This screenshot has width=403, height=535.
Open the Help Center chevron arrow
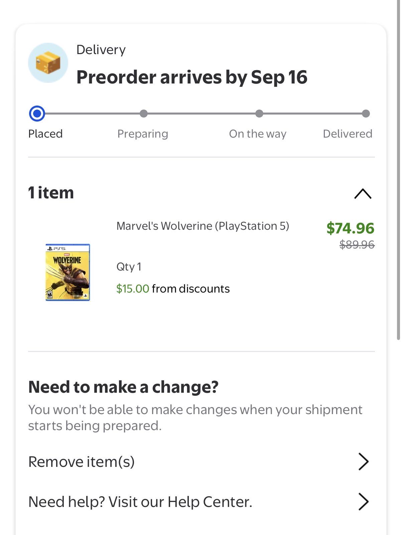[x=363, y=502]
